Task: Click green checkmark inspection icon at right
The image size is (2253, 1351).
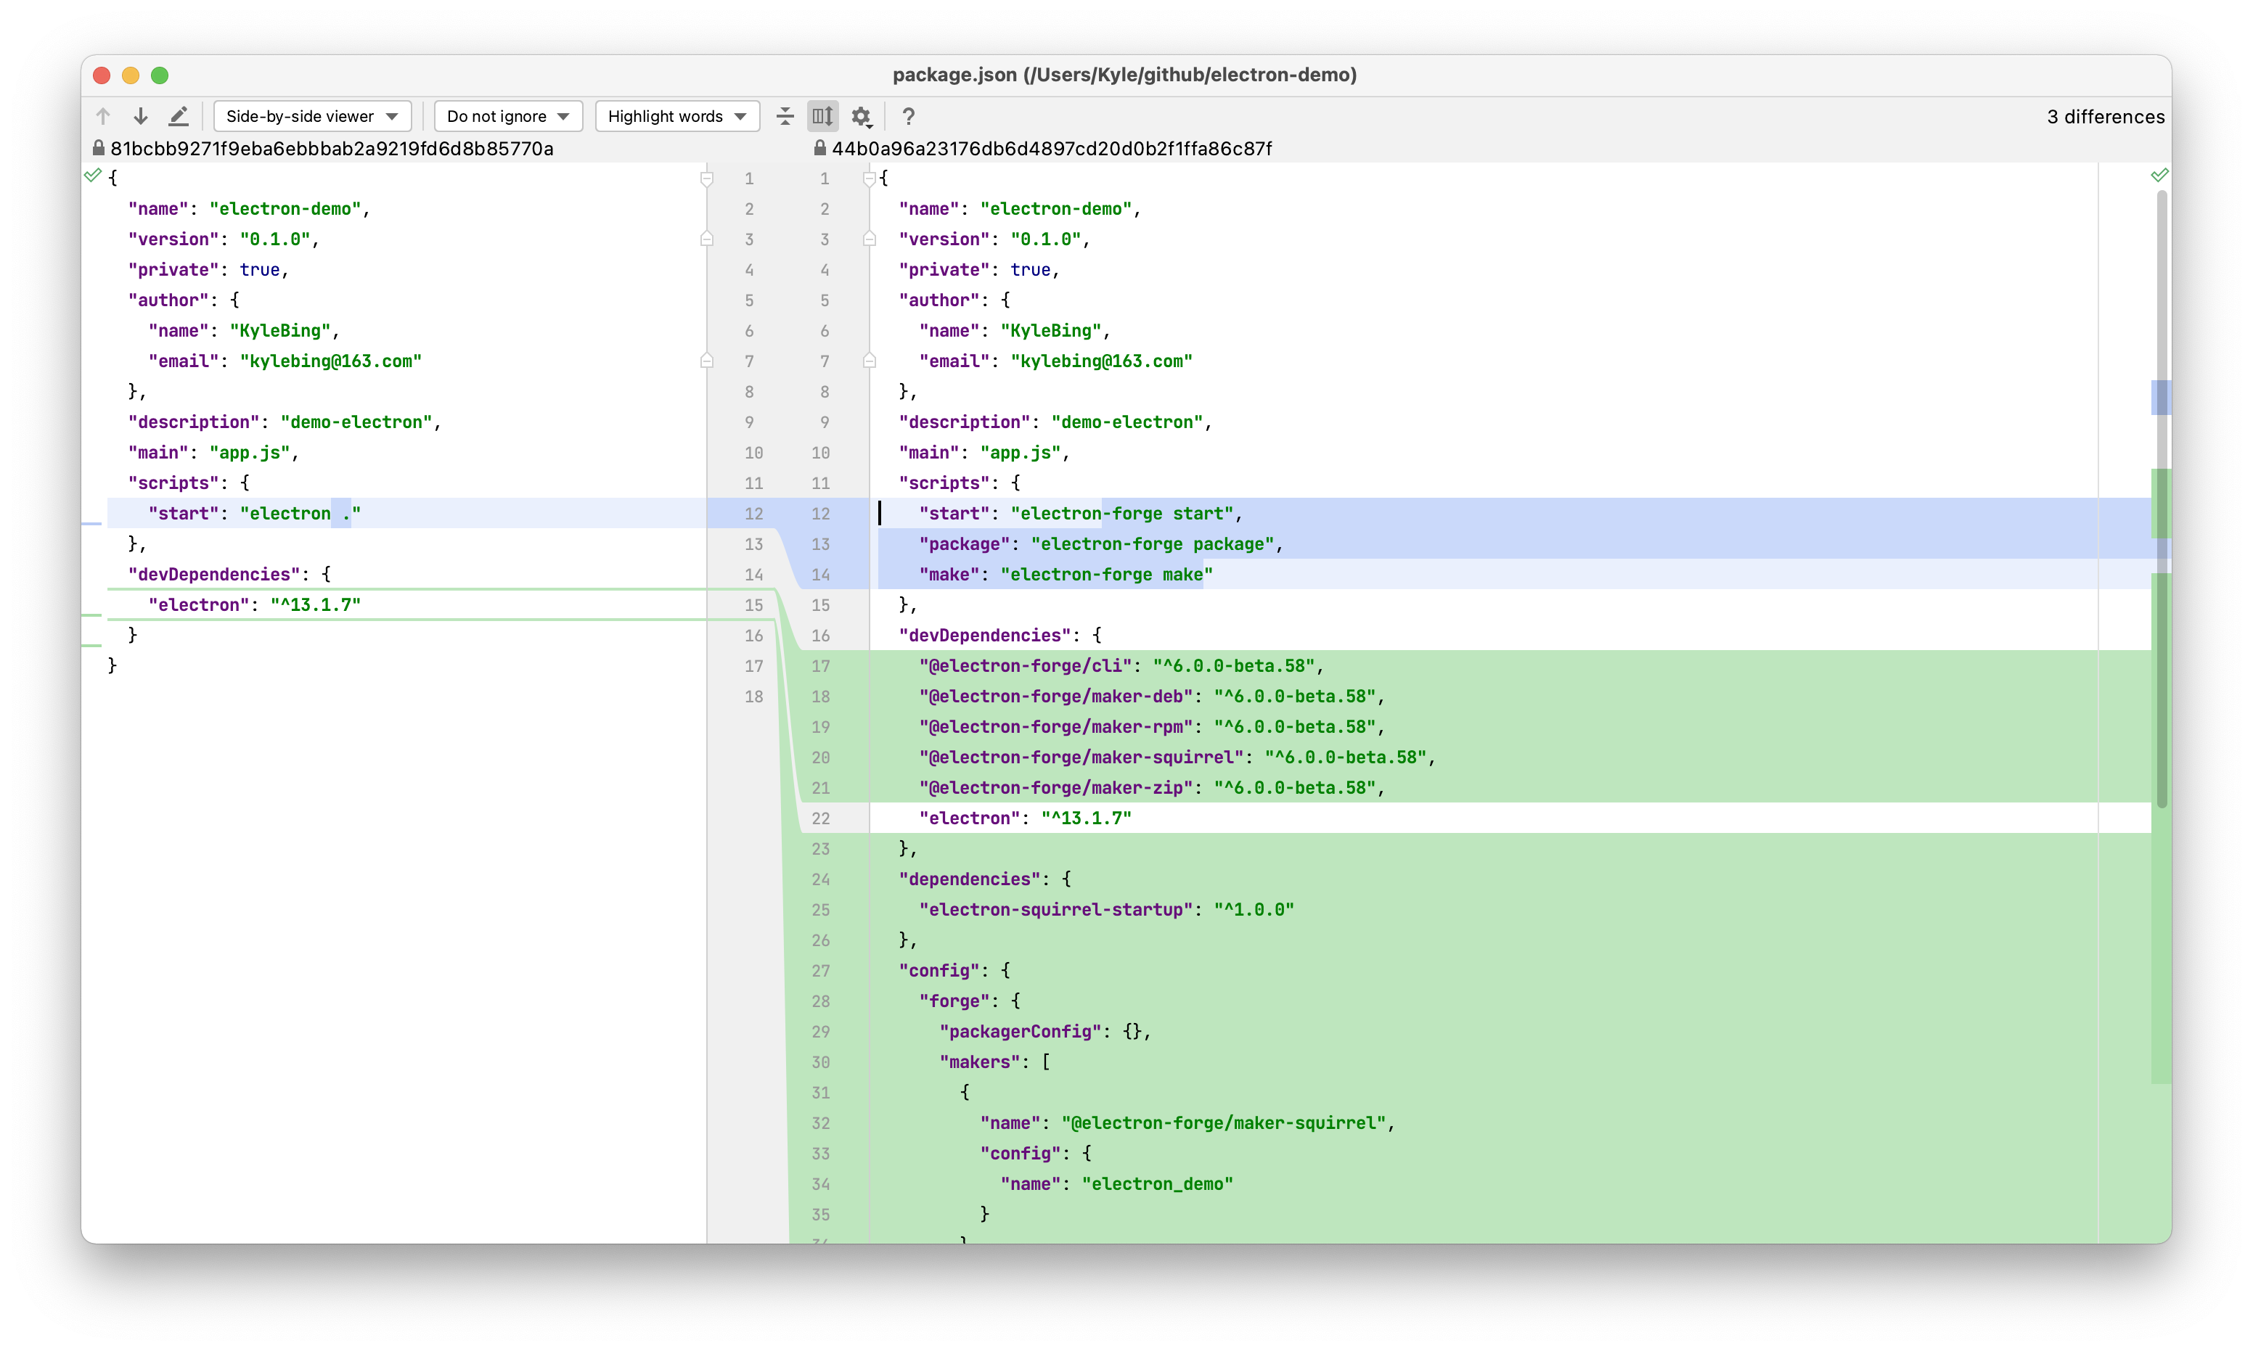Action: [x=2159, y=175]
